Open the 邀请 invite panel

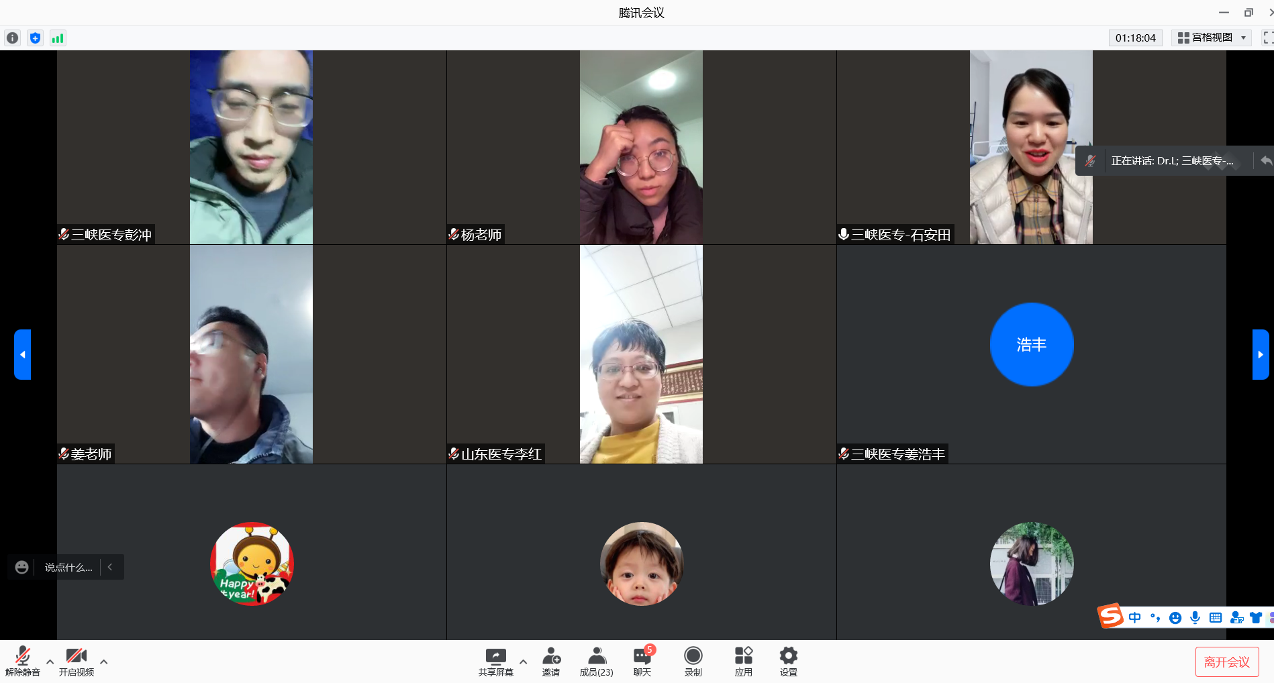click(x=551, y=662)
